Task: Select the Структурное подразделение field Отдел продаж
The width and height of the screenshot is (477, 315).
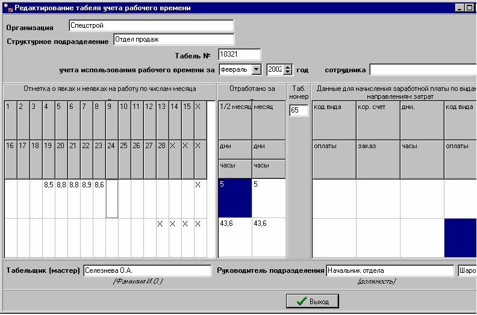Action: (174, 39)
